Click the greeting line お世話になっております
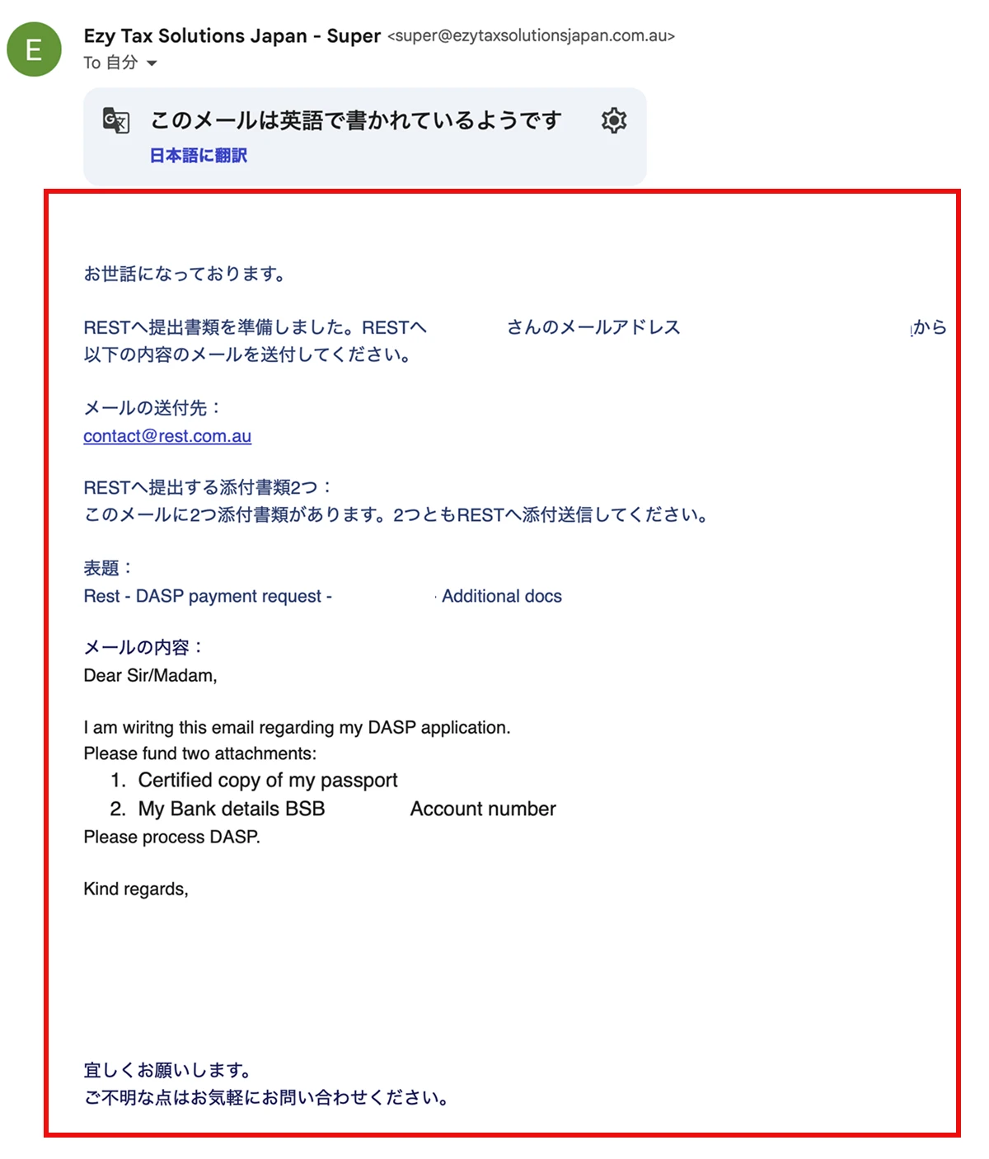The width and height of the screenshot is (989, 1159). click(x=185, y=274)
